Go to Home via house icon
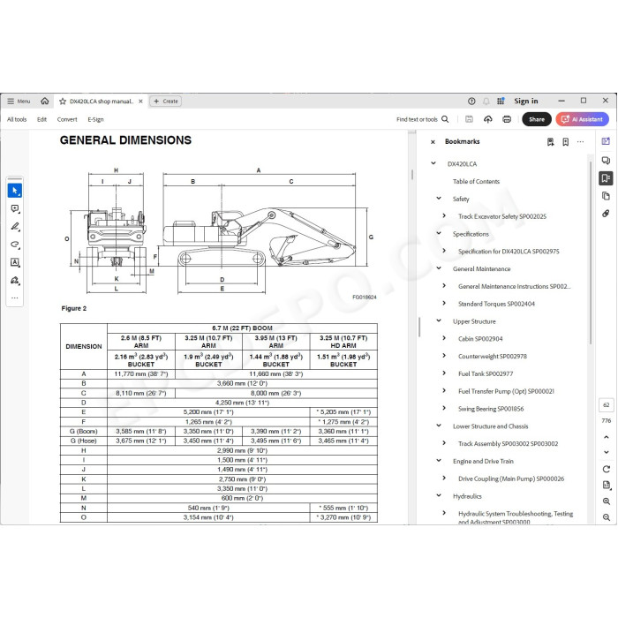Screen dimensions: 618x618 coord(45,102)
